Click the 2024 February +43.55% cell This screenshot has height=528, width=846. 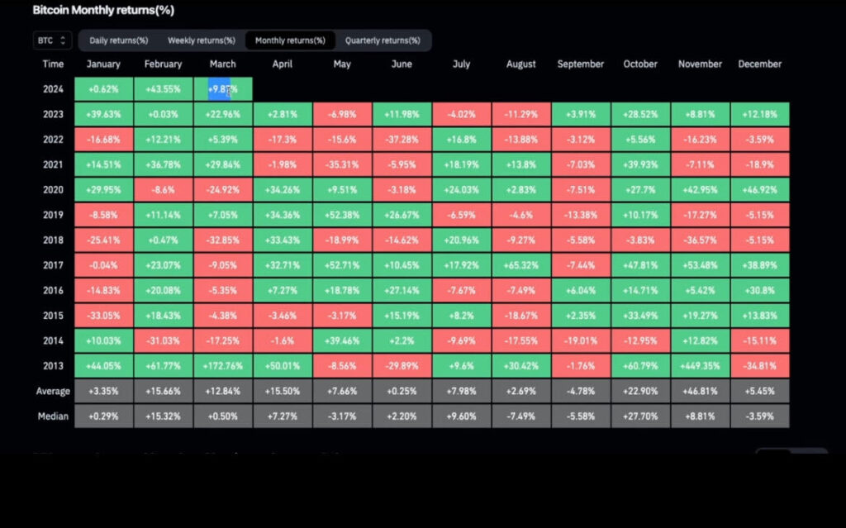[163, 89]
